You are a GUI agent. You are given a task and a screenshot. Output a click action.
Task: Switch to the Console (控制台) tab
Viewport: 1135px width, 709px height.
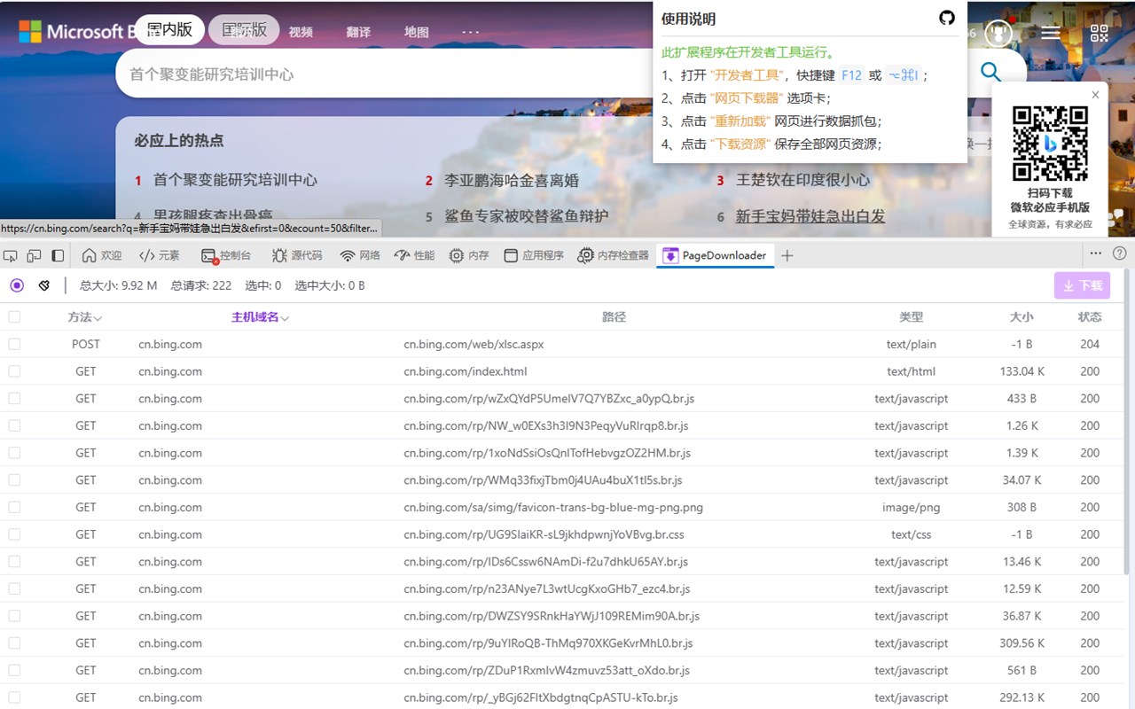click(x=226, y=255)
